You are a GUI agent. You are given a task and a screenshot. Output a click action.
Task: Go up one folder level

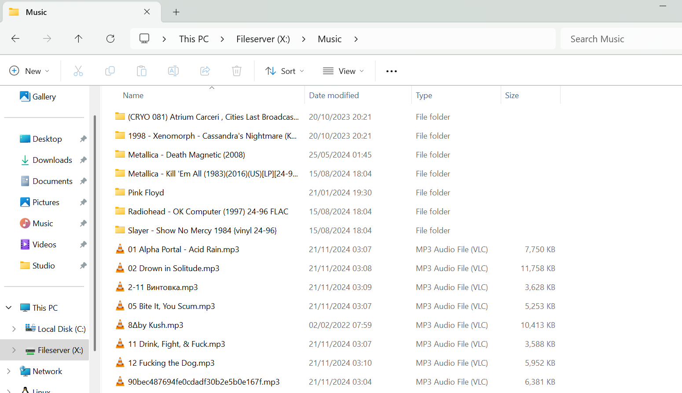click(78, 39)
